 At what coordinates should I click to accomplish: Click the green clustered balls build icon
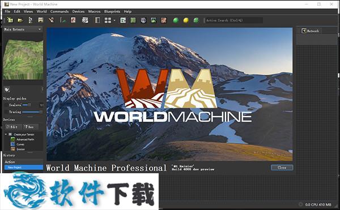[196, 20]
